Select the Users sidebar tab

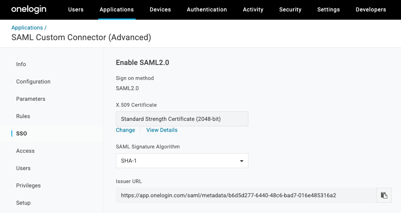tap(23, 168)
